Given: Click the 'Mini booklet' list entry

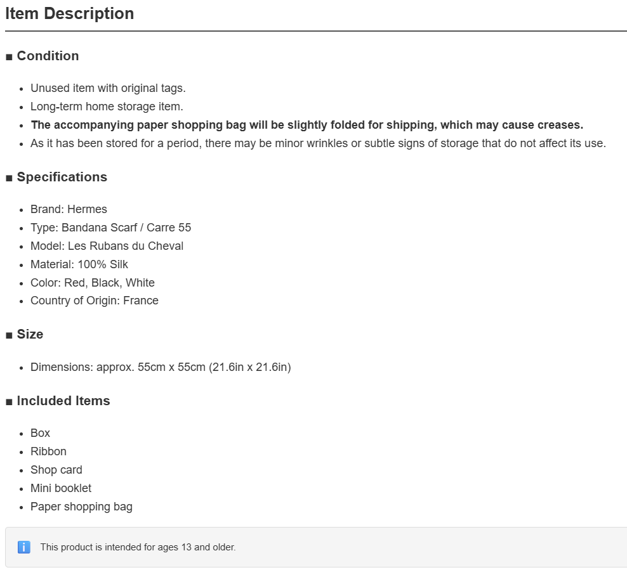Looking at the screenshot, I should (x=61, y=488).
